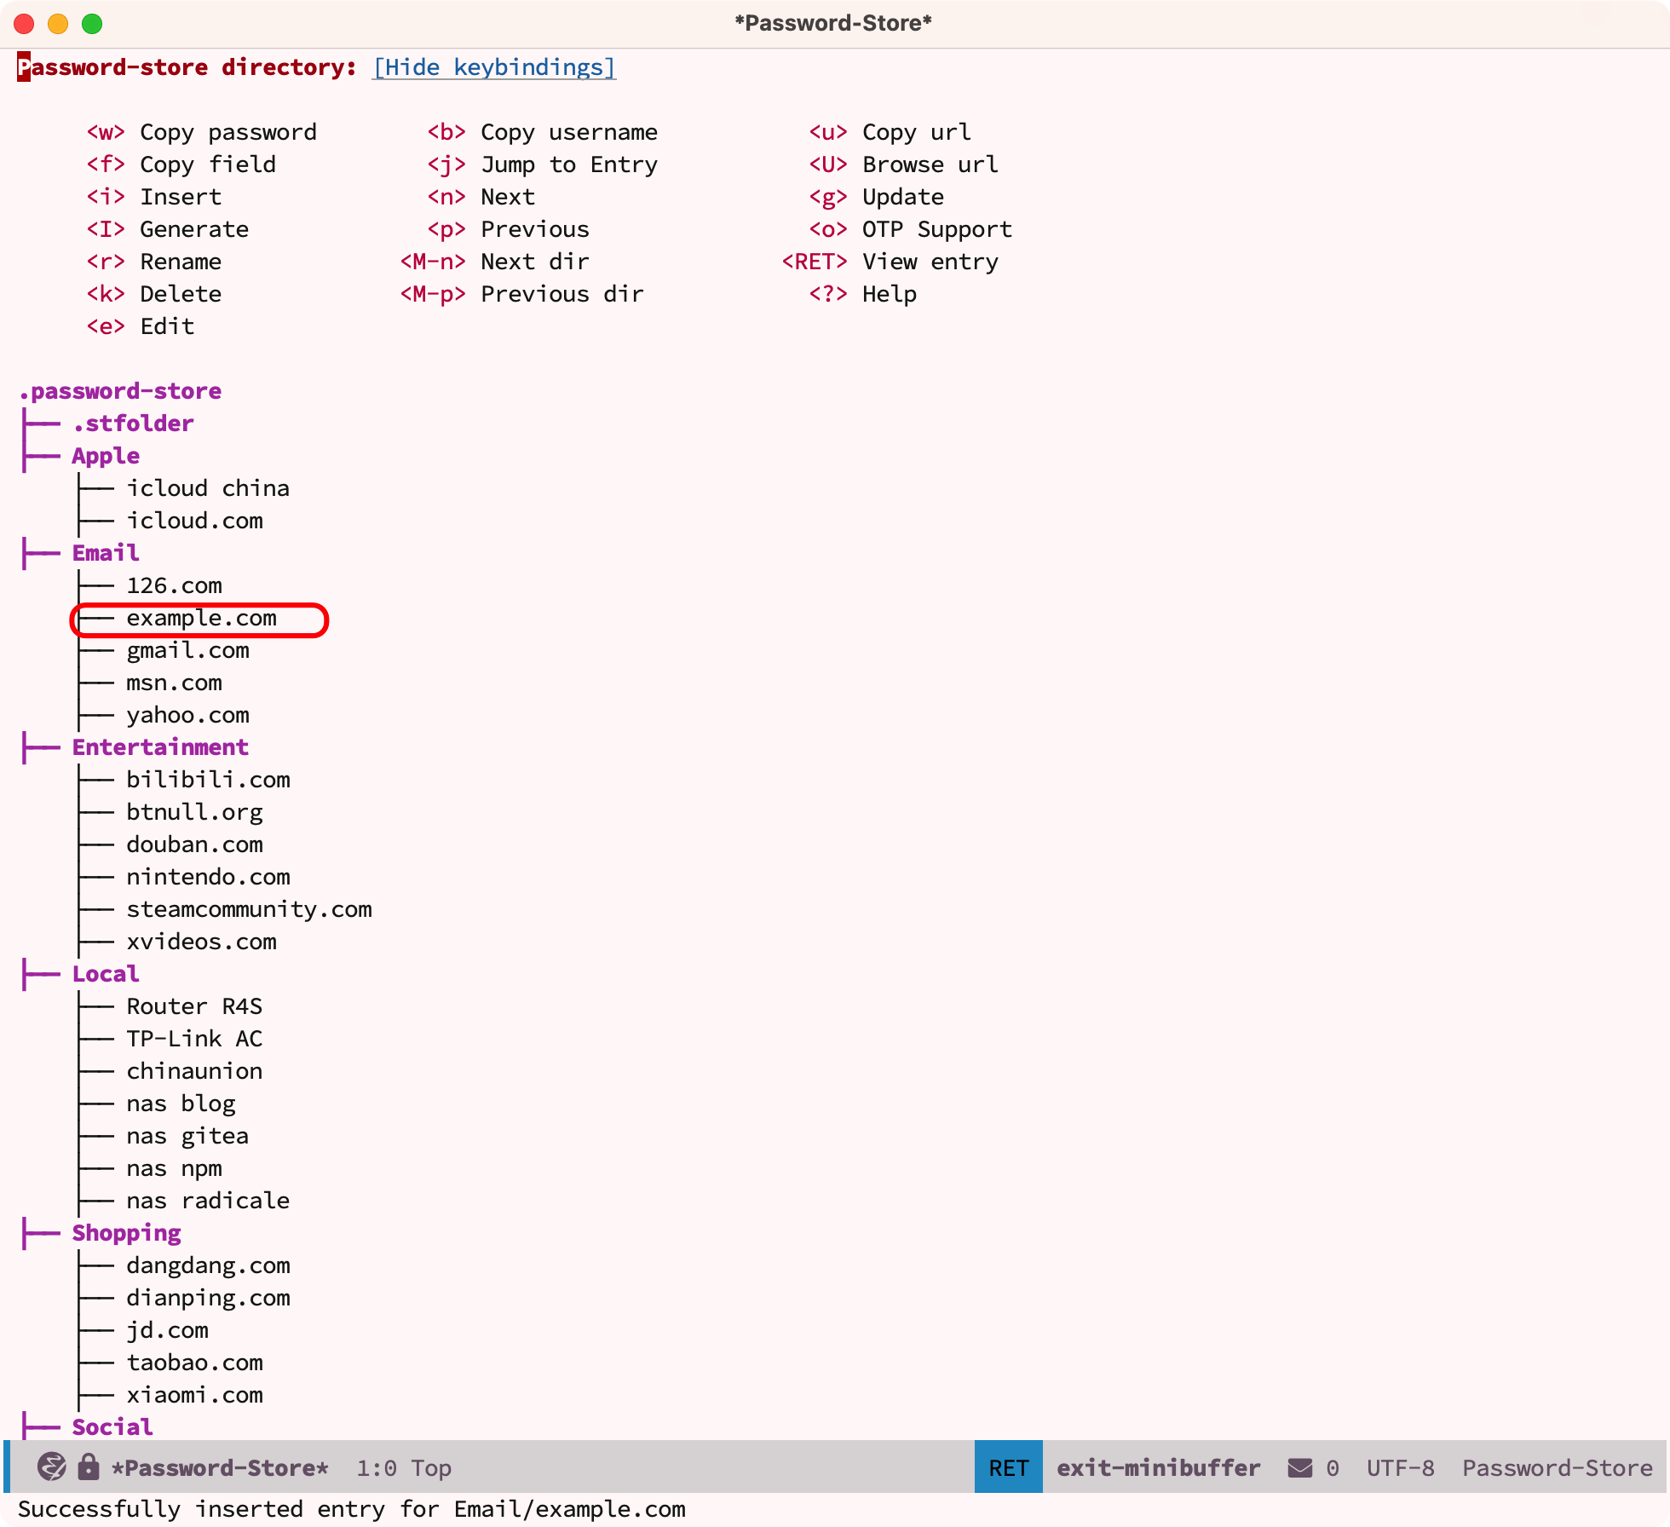Select jd.com entry
The width and height of the screenshot is (1670, 1527).
tap(167, 1330)
